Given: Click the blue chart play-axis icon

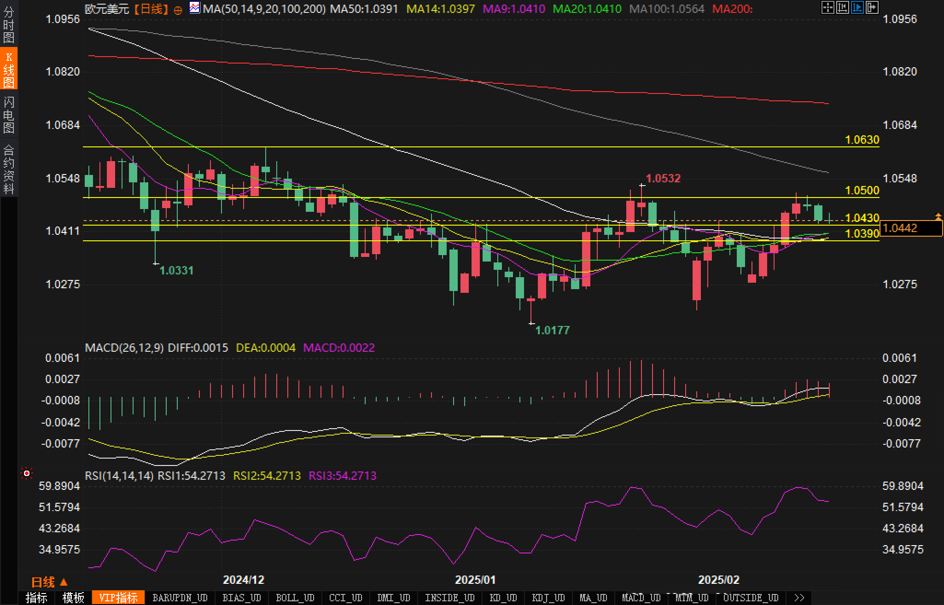Looking at the screenshot, I should [857, 7].
